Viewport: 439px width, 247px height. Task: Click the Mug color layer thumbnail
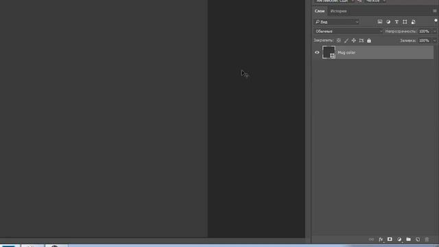pos(329,52)
